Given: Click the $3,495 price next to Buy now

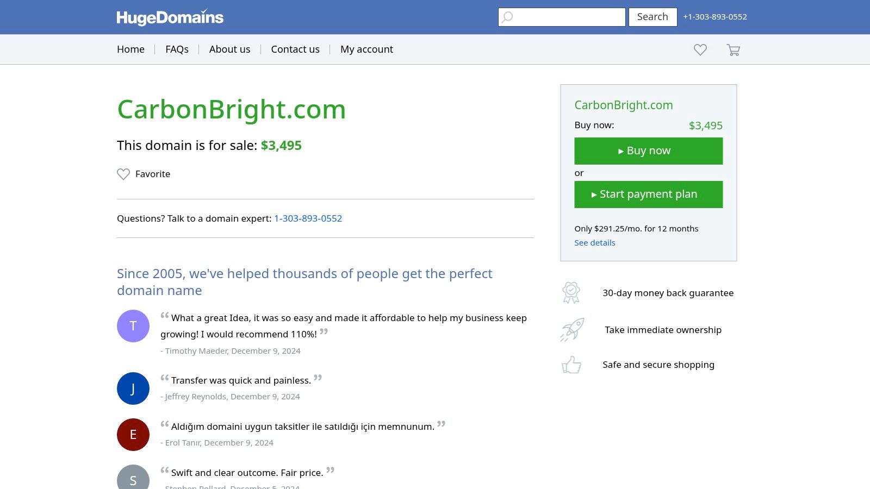Looking at the screenshot, I should (705, 126).
